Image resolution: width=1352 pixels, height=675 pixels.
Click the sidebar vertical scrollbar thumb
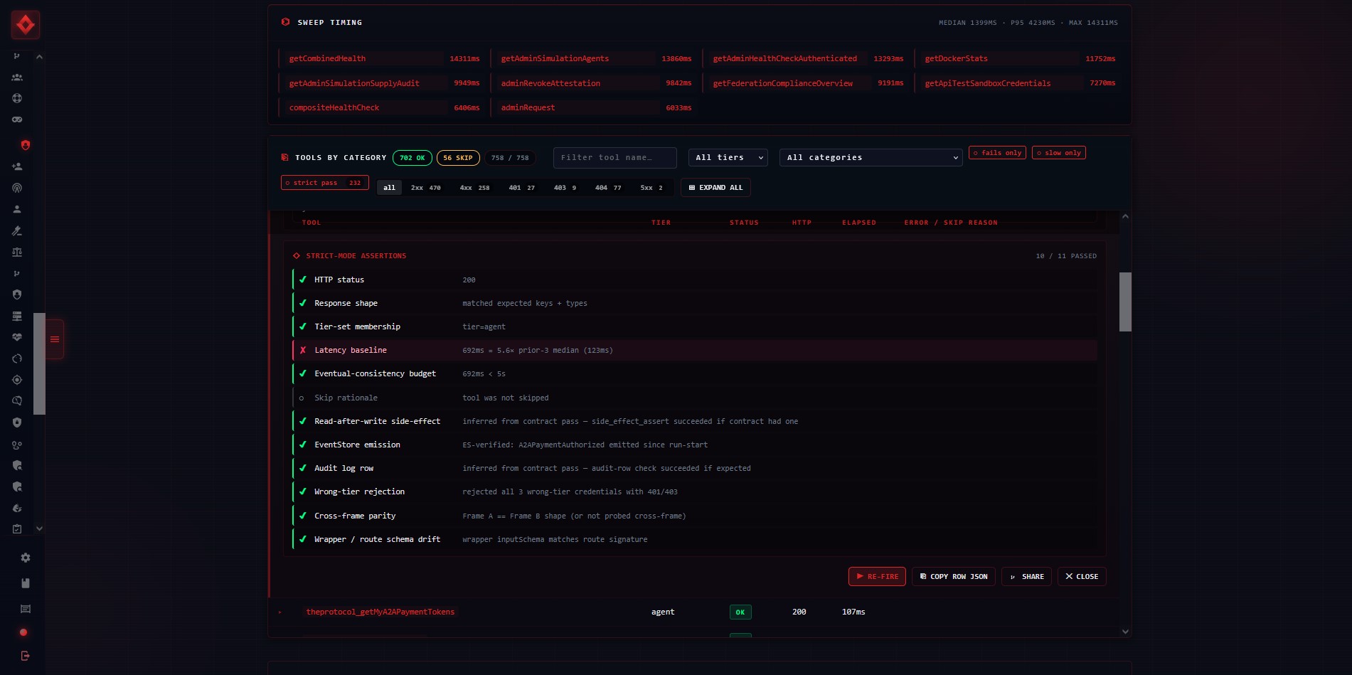click(x=40, y=363)
